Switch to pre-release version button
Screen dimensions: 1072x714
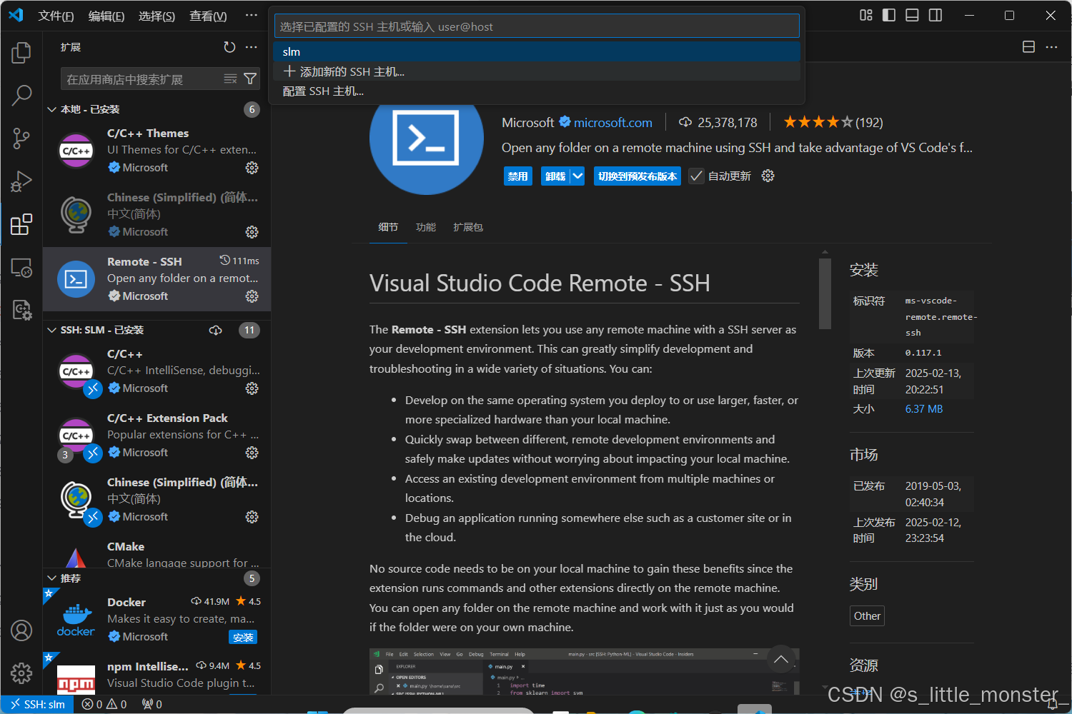[x=637, y=176]
